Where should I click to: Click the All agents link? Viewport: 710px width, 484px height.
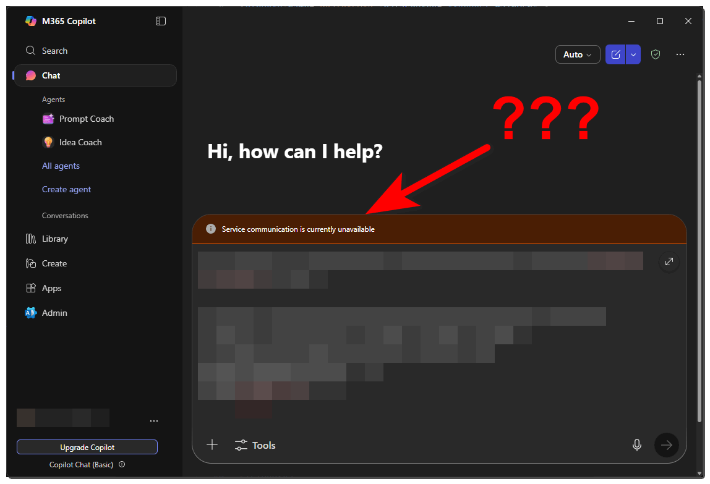click(x=61, y=166)
